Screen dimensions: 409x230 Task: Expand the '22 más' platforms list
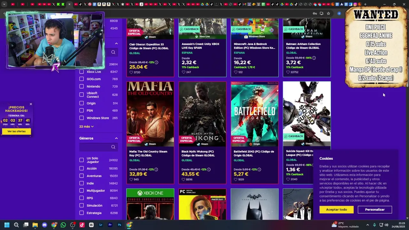tap(86, 126)
